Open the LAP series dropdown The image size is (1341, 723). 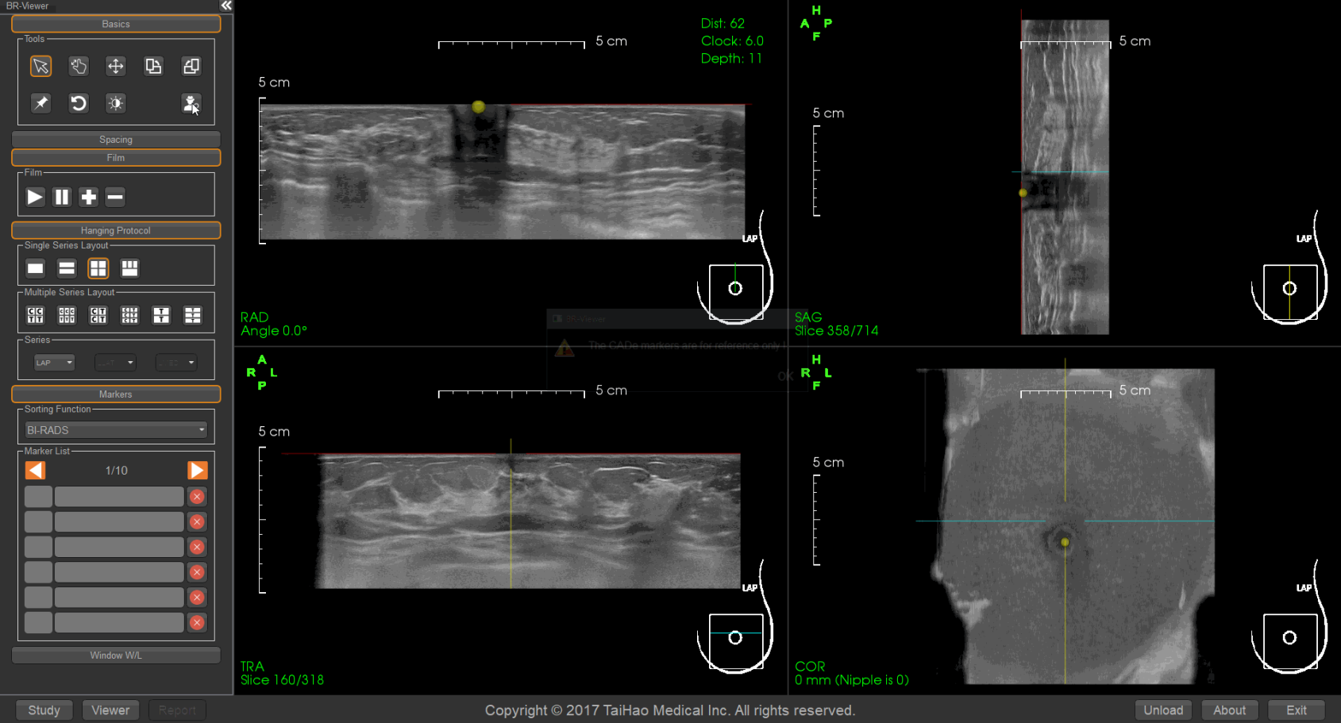pyautogui.click(x=54, y=363)
